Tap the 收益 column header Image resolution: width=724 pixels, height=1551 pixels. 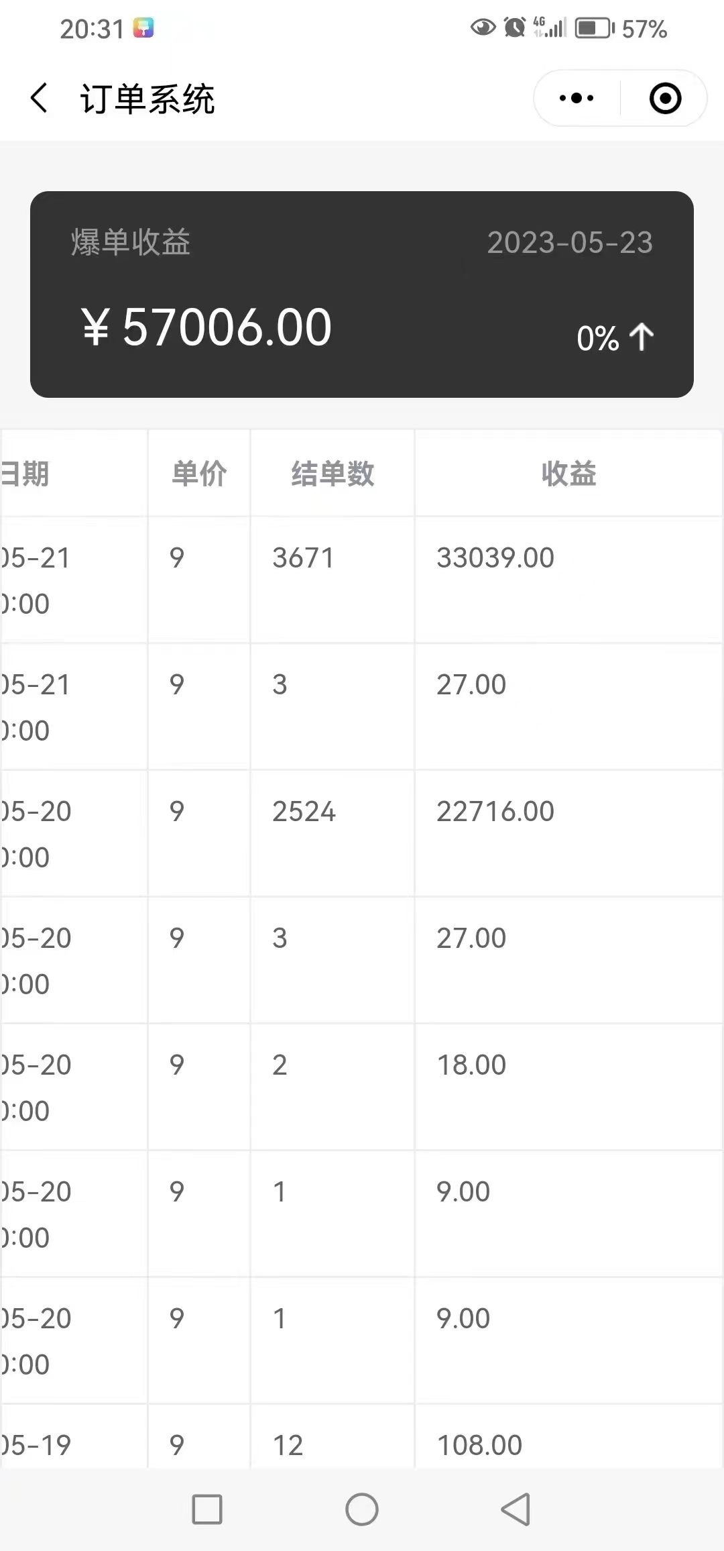568,474
